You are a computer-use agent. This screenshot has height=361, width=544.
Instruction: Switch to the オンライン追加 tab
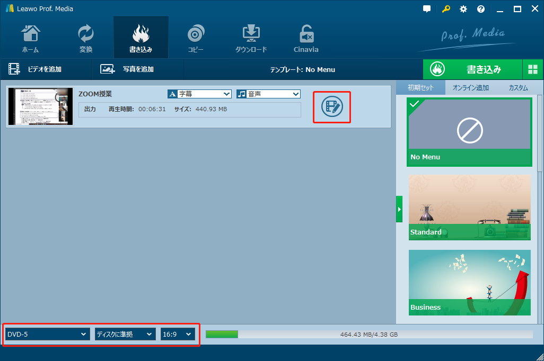(470, 88)
